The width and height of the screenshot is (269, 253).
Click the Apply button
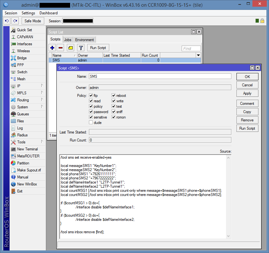point(247,93)
